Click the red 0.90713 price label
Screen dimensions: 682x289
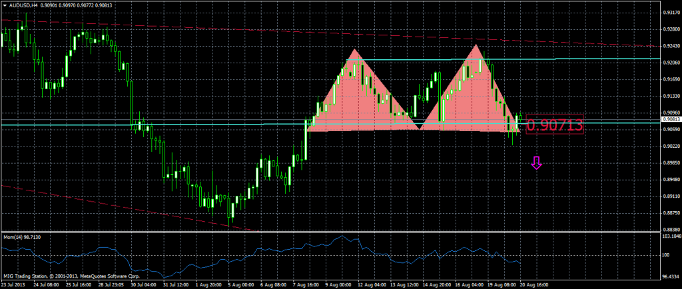coord(555,125)
